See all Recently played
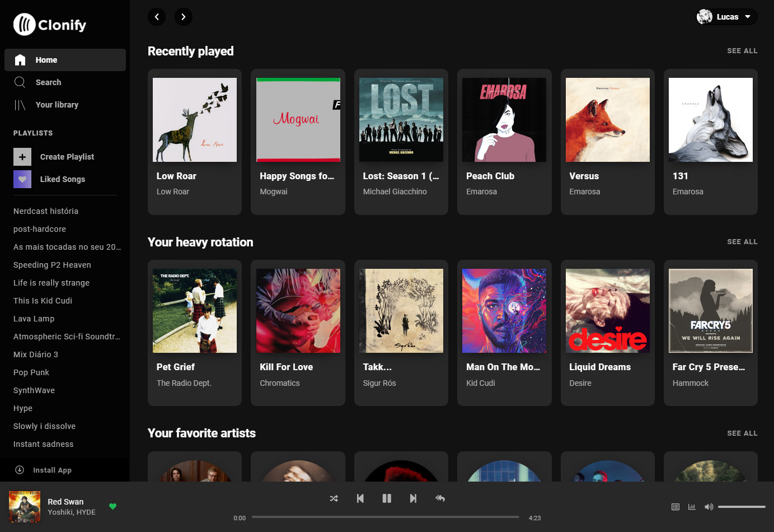Screen dimensions: 774x532 [x=742, y=51]
